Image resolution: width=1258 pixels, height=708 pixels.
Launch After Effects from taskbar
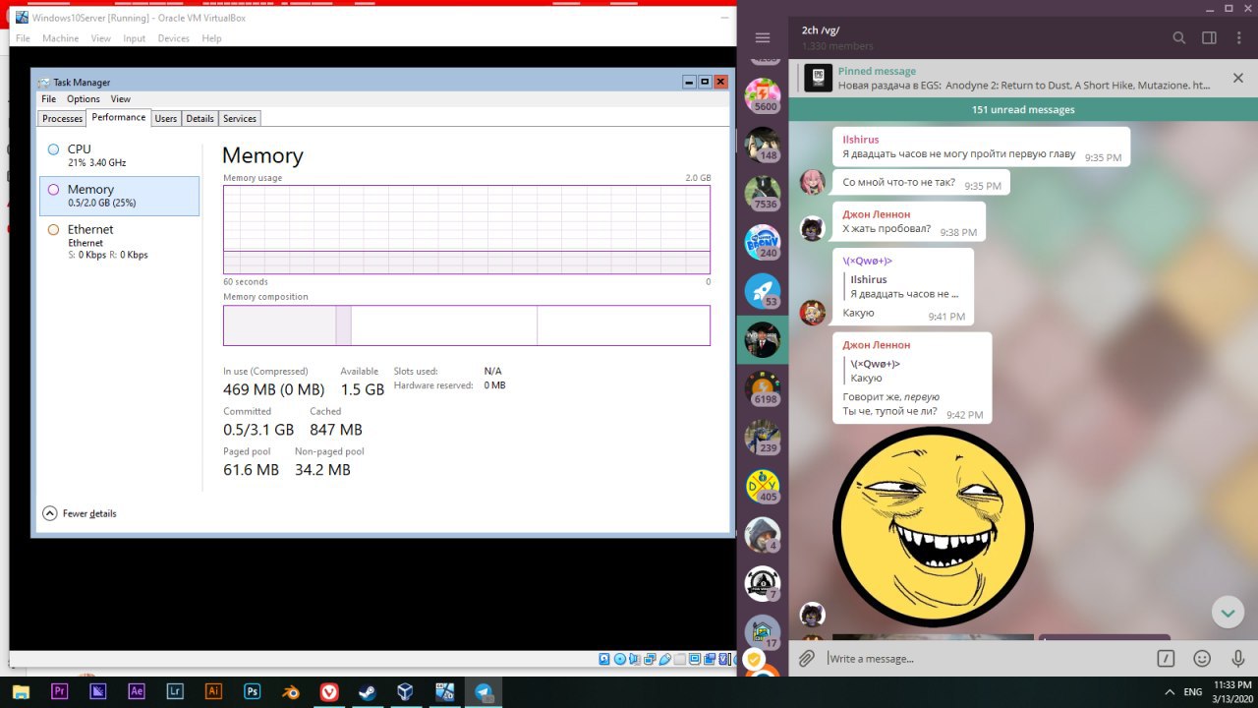click(x=137, y=691)
